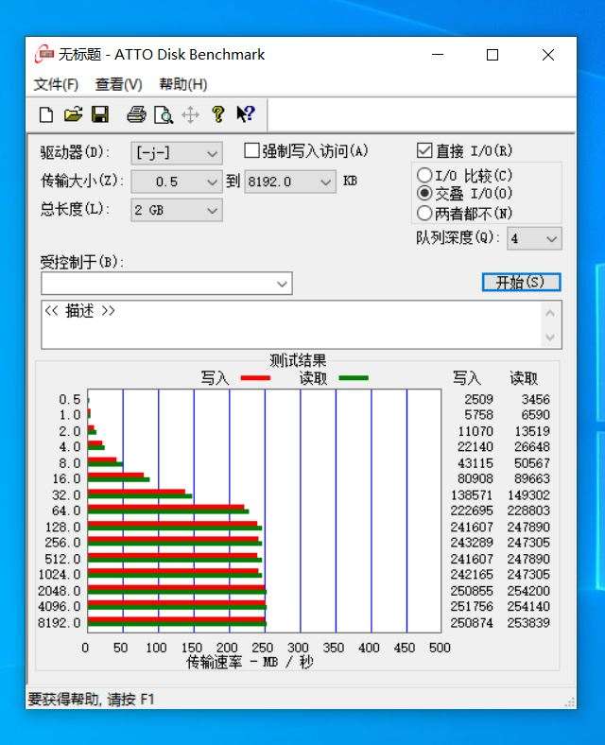Image resolution: width=605 pixels, height=745 pixels.
Task: Open the 总长度 2 GB dropdown
Action: click(177, 211)
